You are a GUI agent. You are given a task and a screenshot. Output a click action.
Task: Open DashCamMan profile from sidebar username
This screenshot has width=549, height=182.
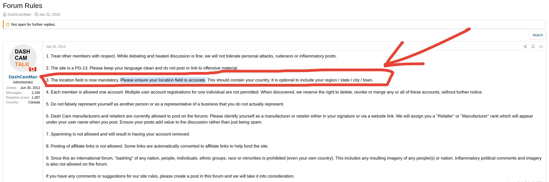pos(23,77)
